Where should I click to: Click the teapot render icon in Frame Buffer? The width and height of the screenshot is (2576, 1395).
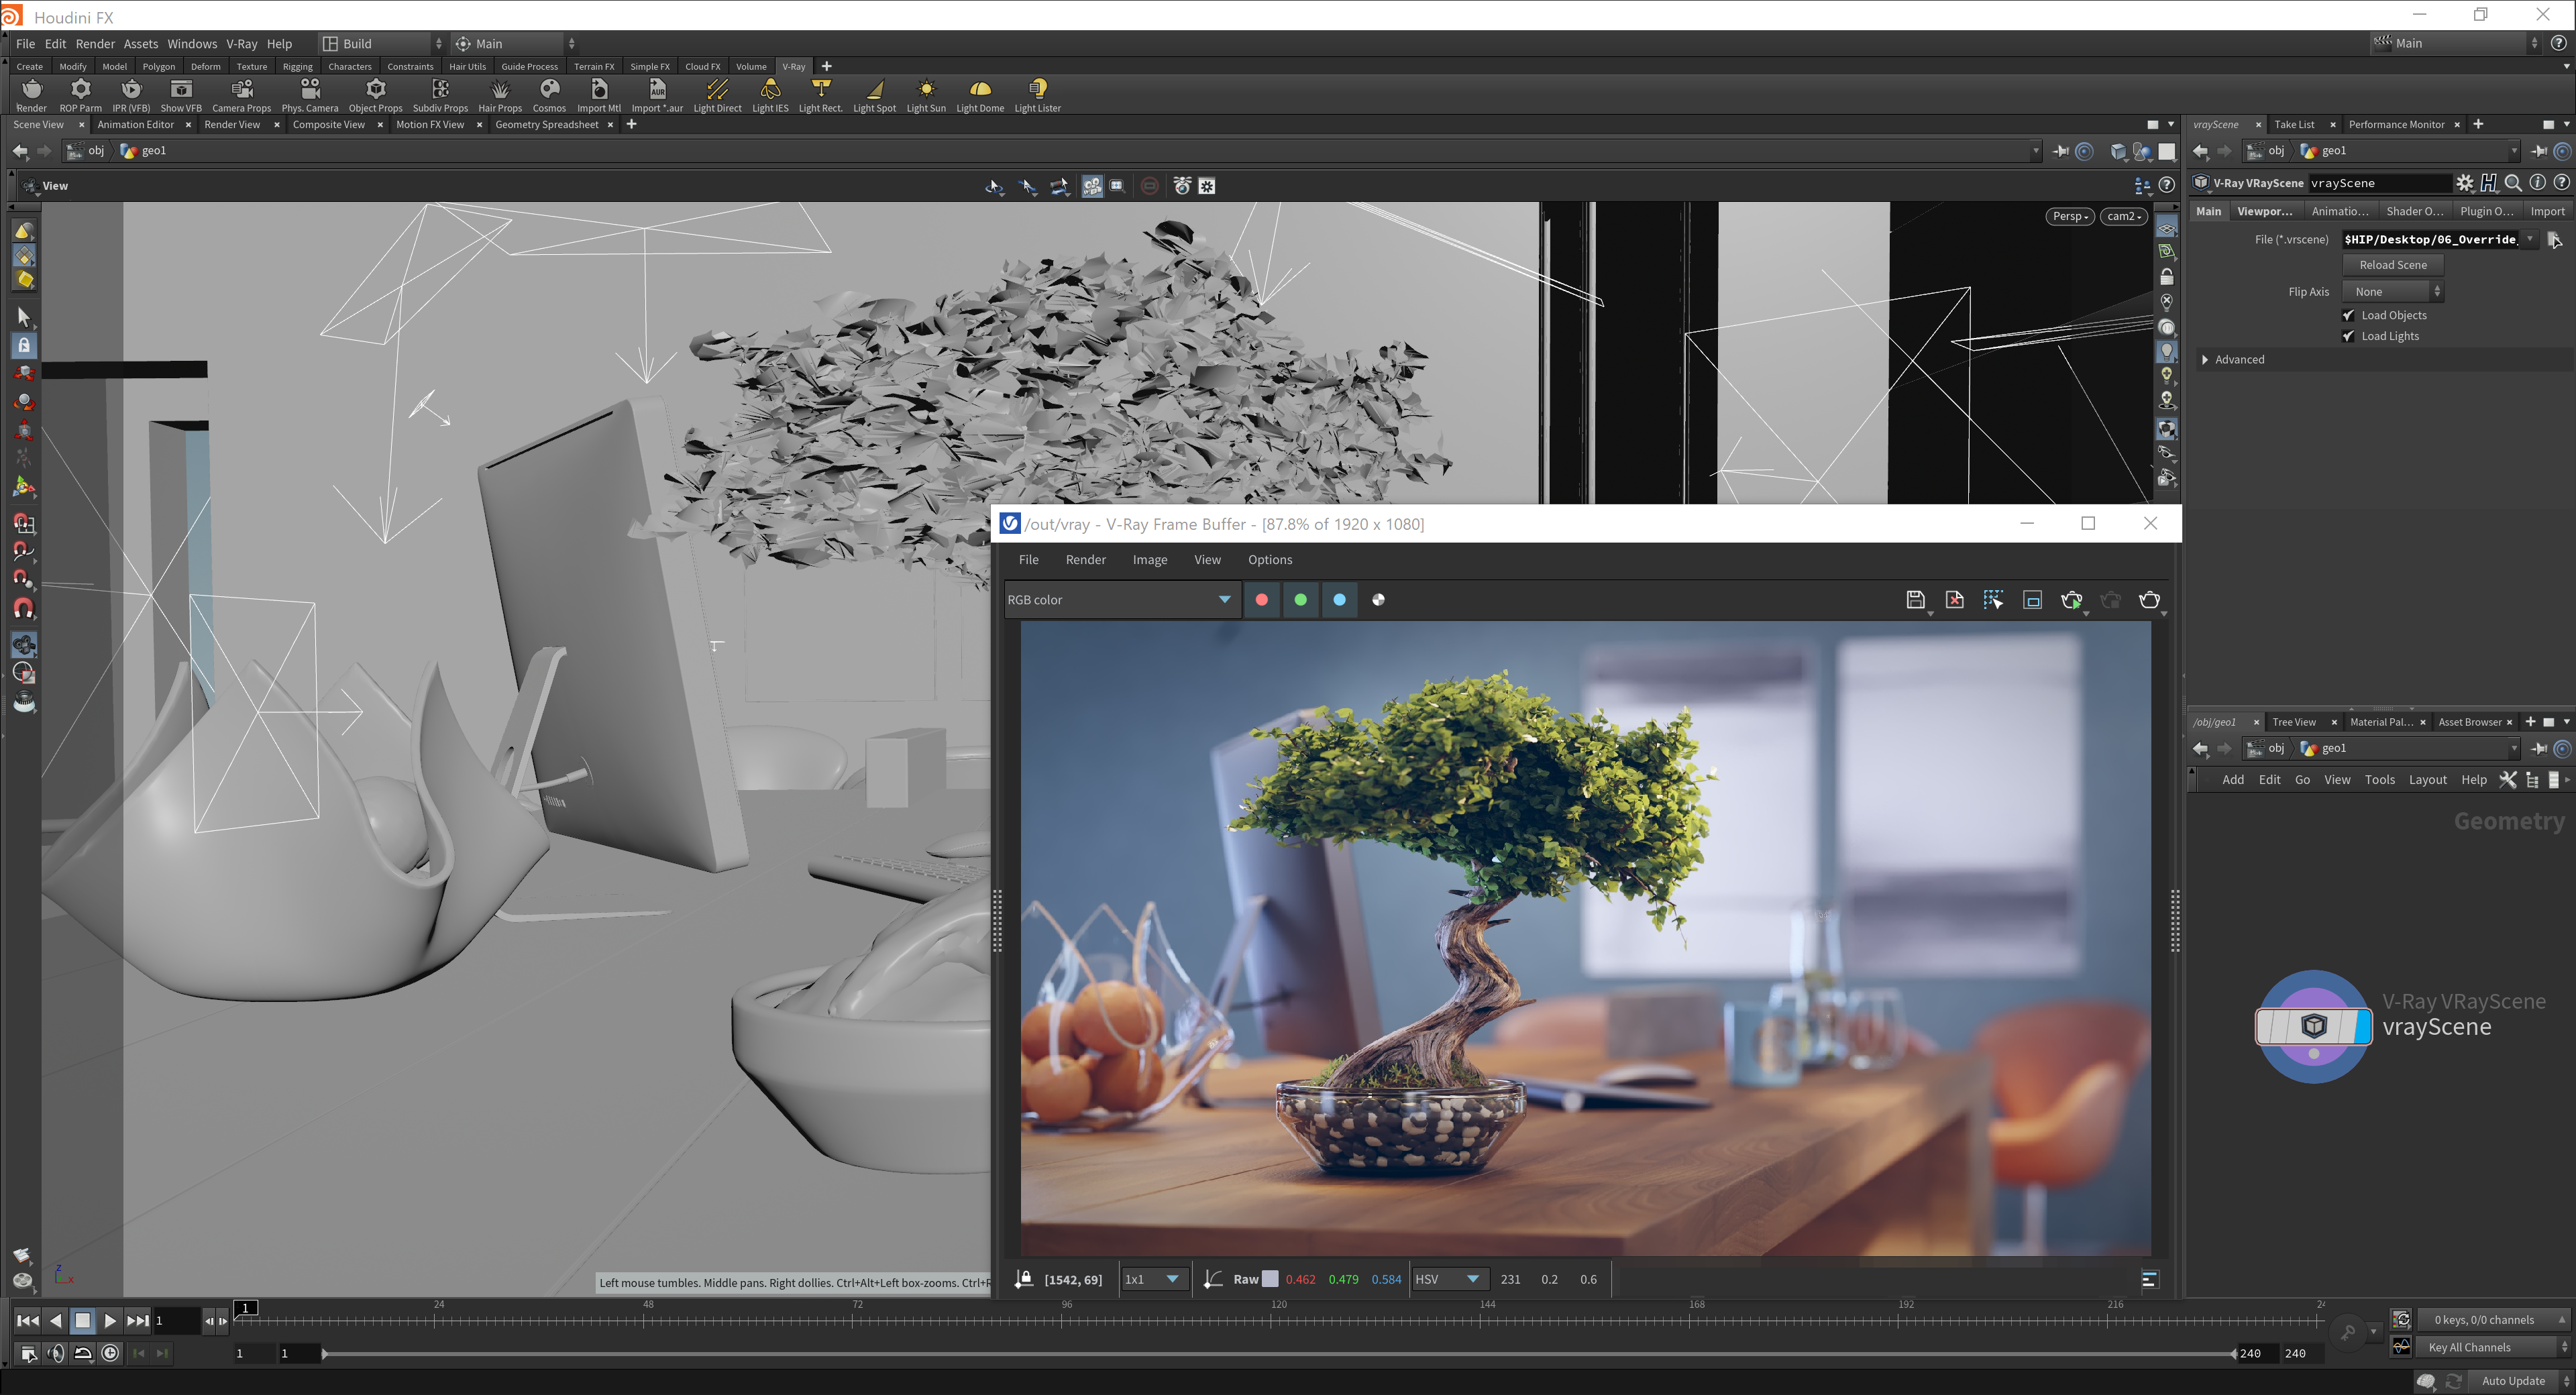point(2149,600)
